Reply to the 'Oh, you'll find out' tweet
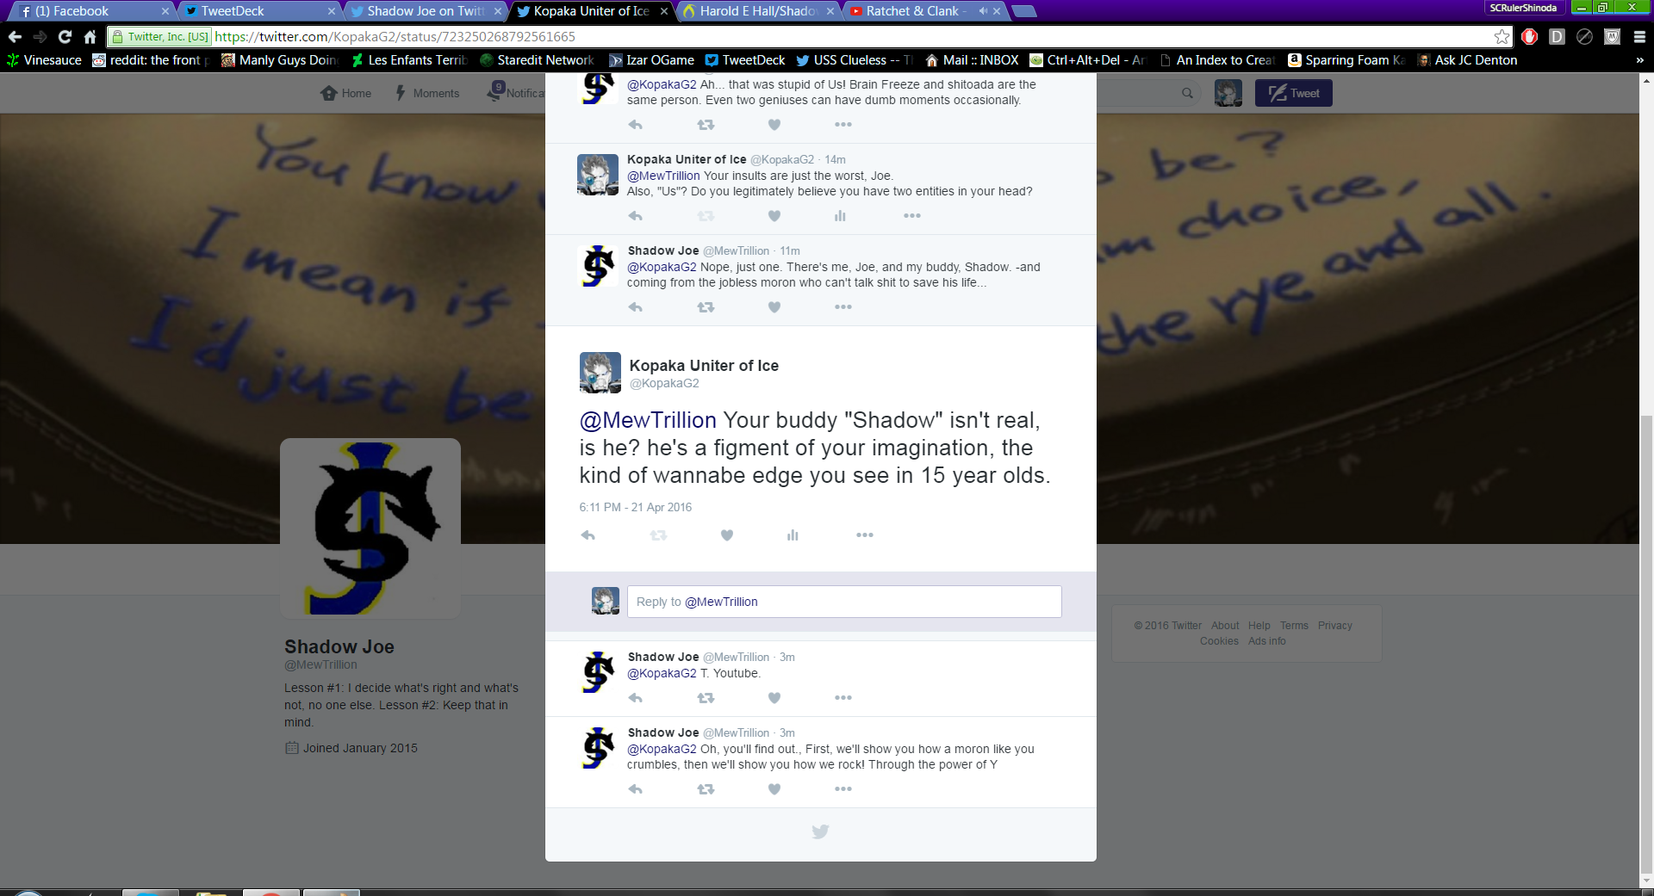 pos(636,789)
